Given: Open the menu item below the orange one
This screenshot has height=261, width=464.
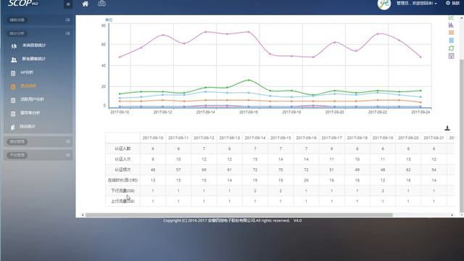Looking at the screenshot, I should click(32, 99).
